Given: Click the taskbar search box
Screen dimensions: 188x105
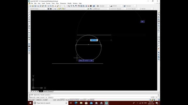Looking at the screenshot, I should [50, 103].
